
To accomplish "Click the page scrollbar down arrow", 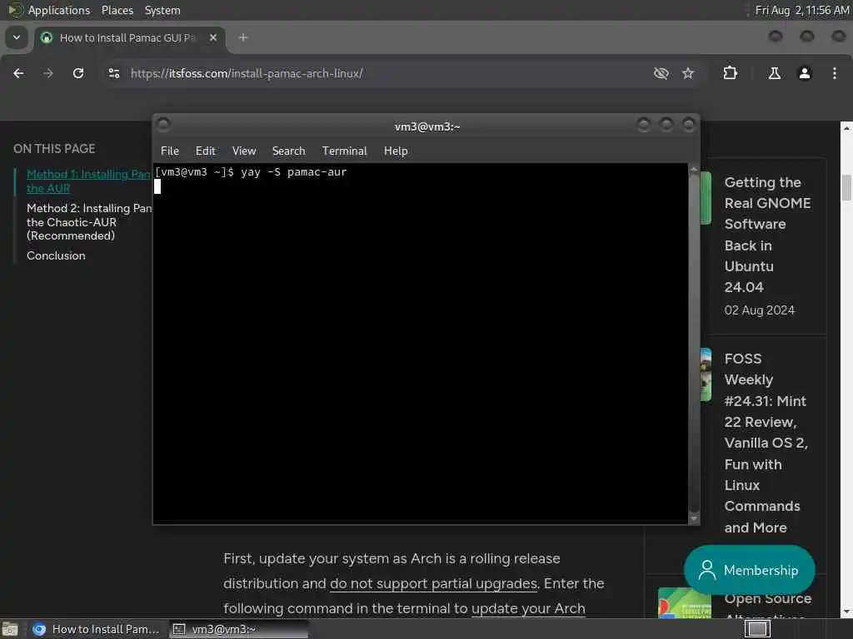I will tap(846, 612).
